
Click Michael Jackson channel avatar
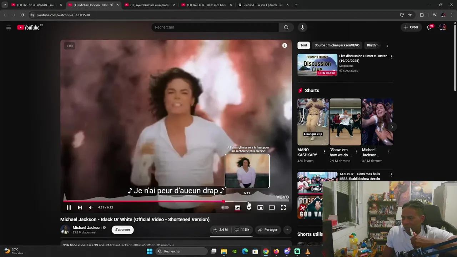(x=65, y=230)
